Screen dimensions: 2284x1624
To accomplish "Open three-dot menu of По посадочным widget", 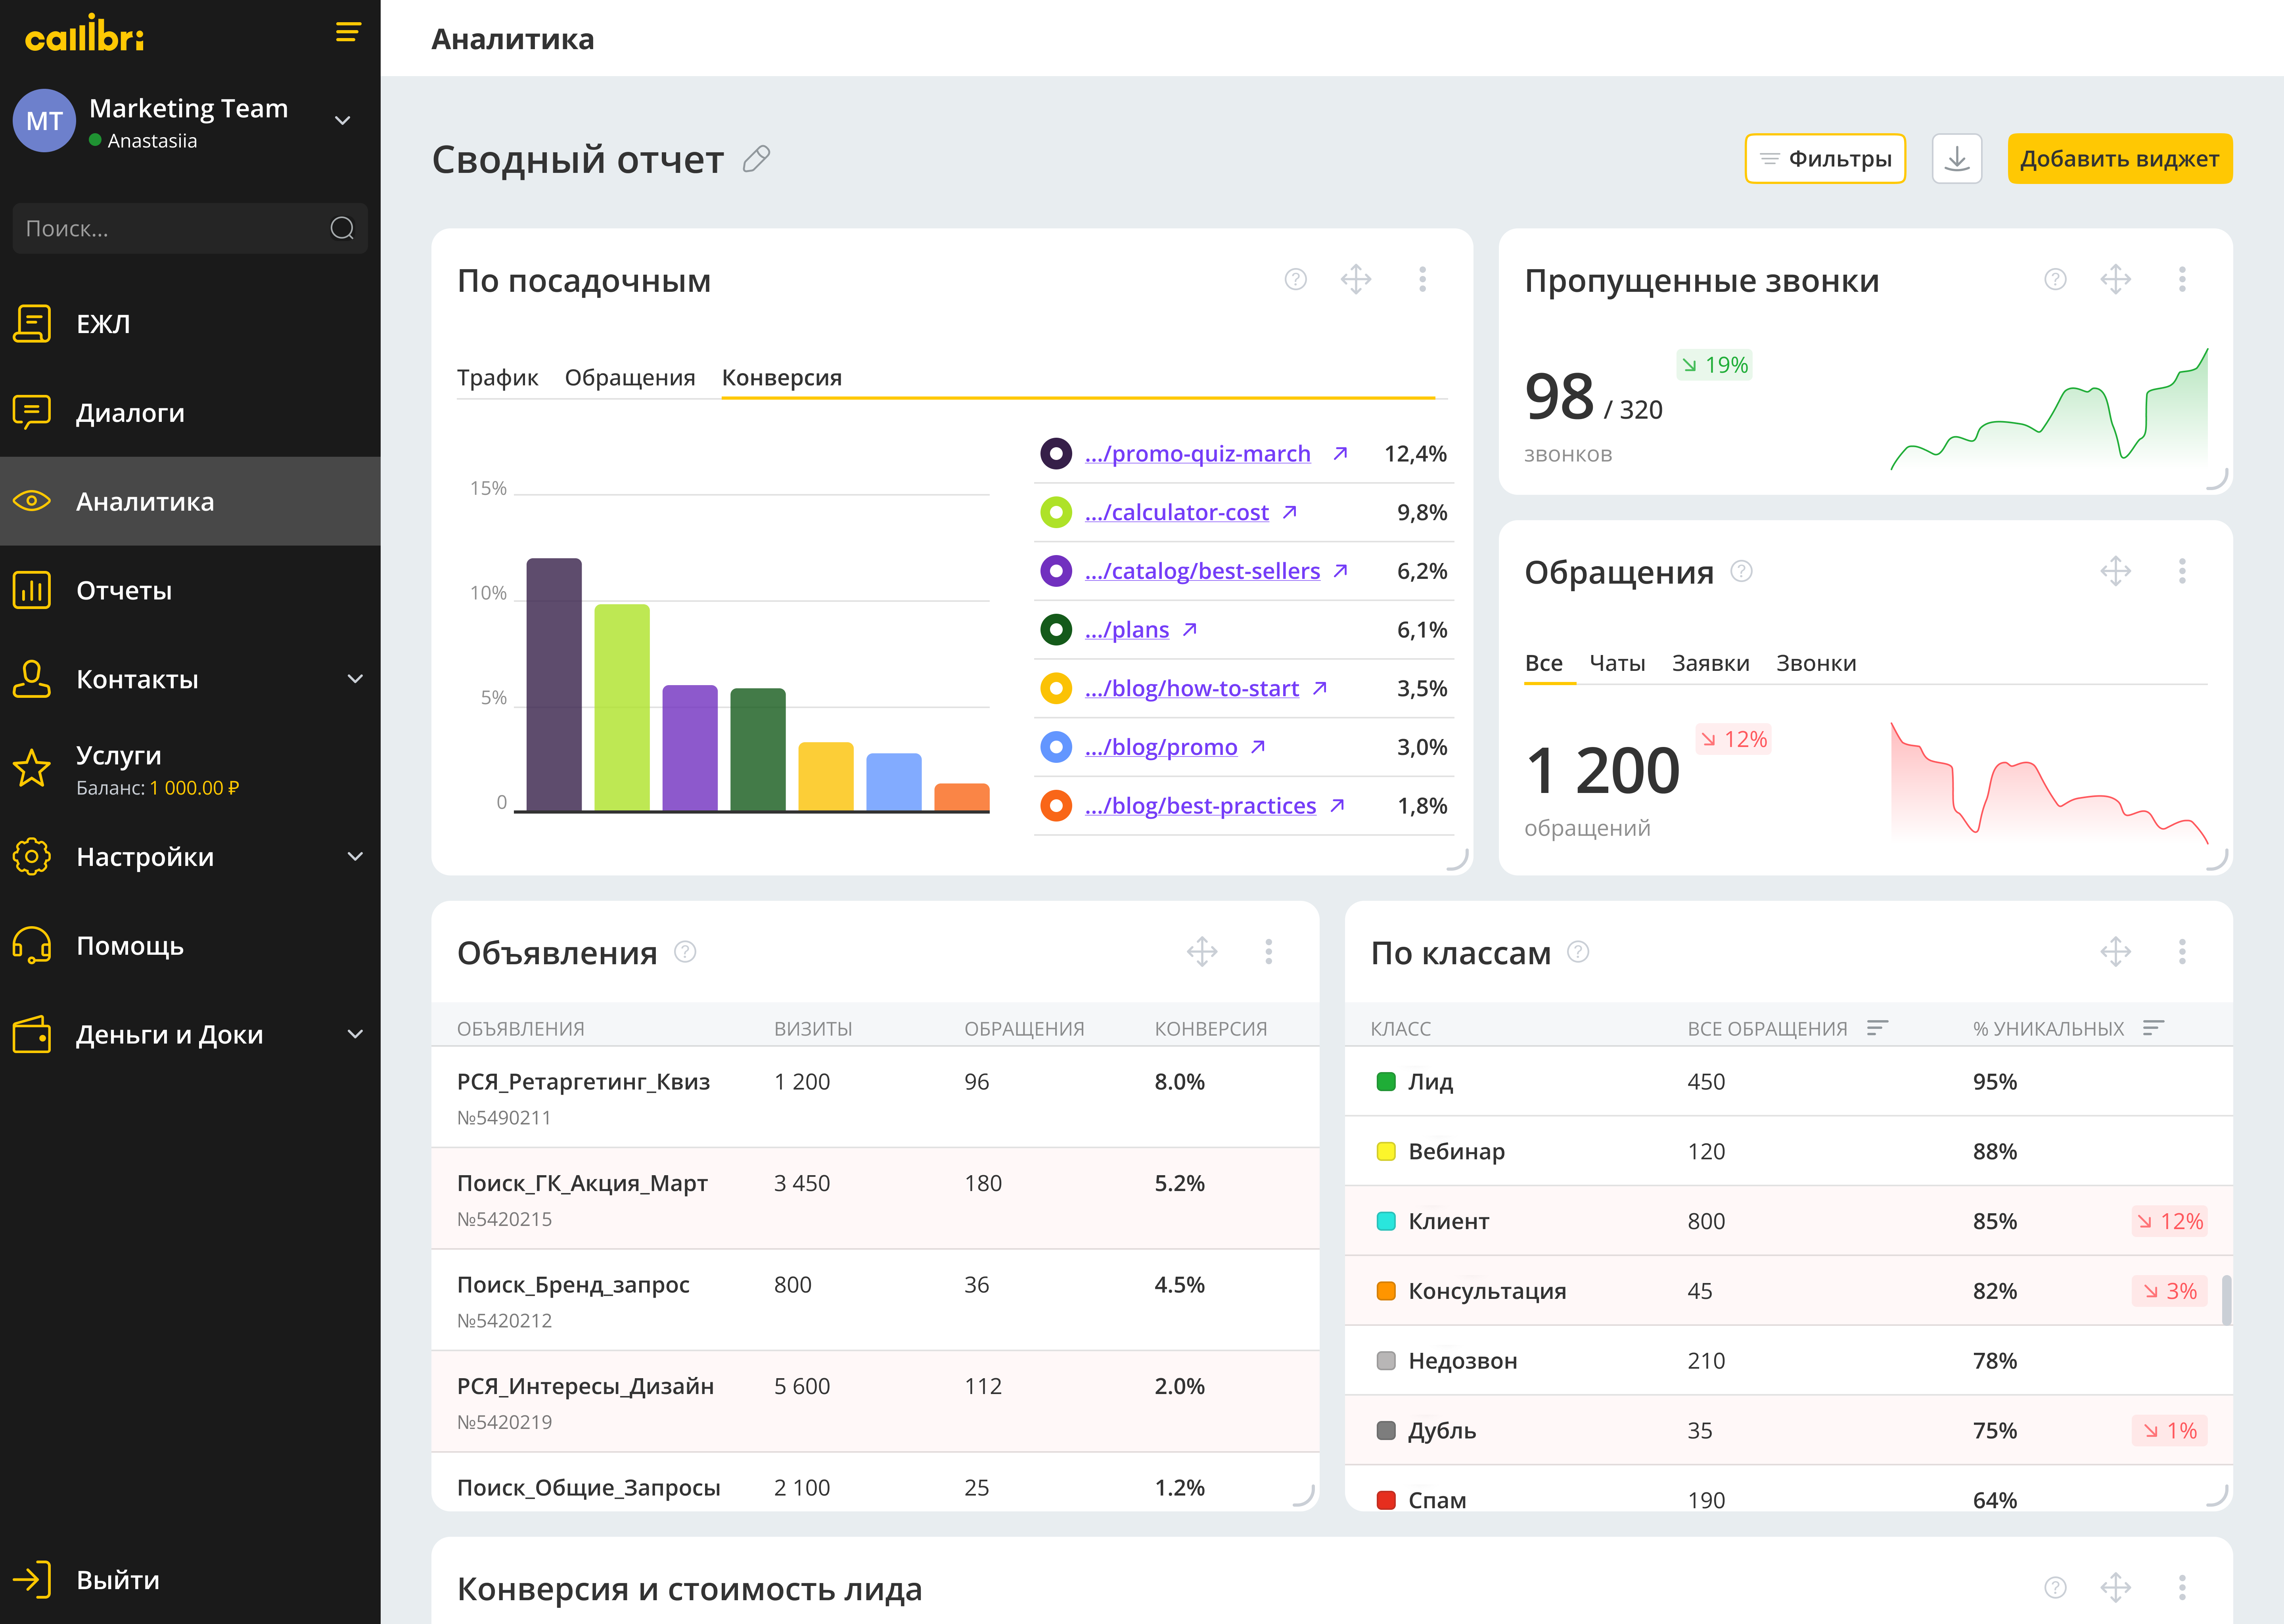I will pos(1422,280).
